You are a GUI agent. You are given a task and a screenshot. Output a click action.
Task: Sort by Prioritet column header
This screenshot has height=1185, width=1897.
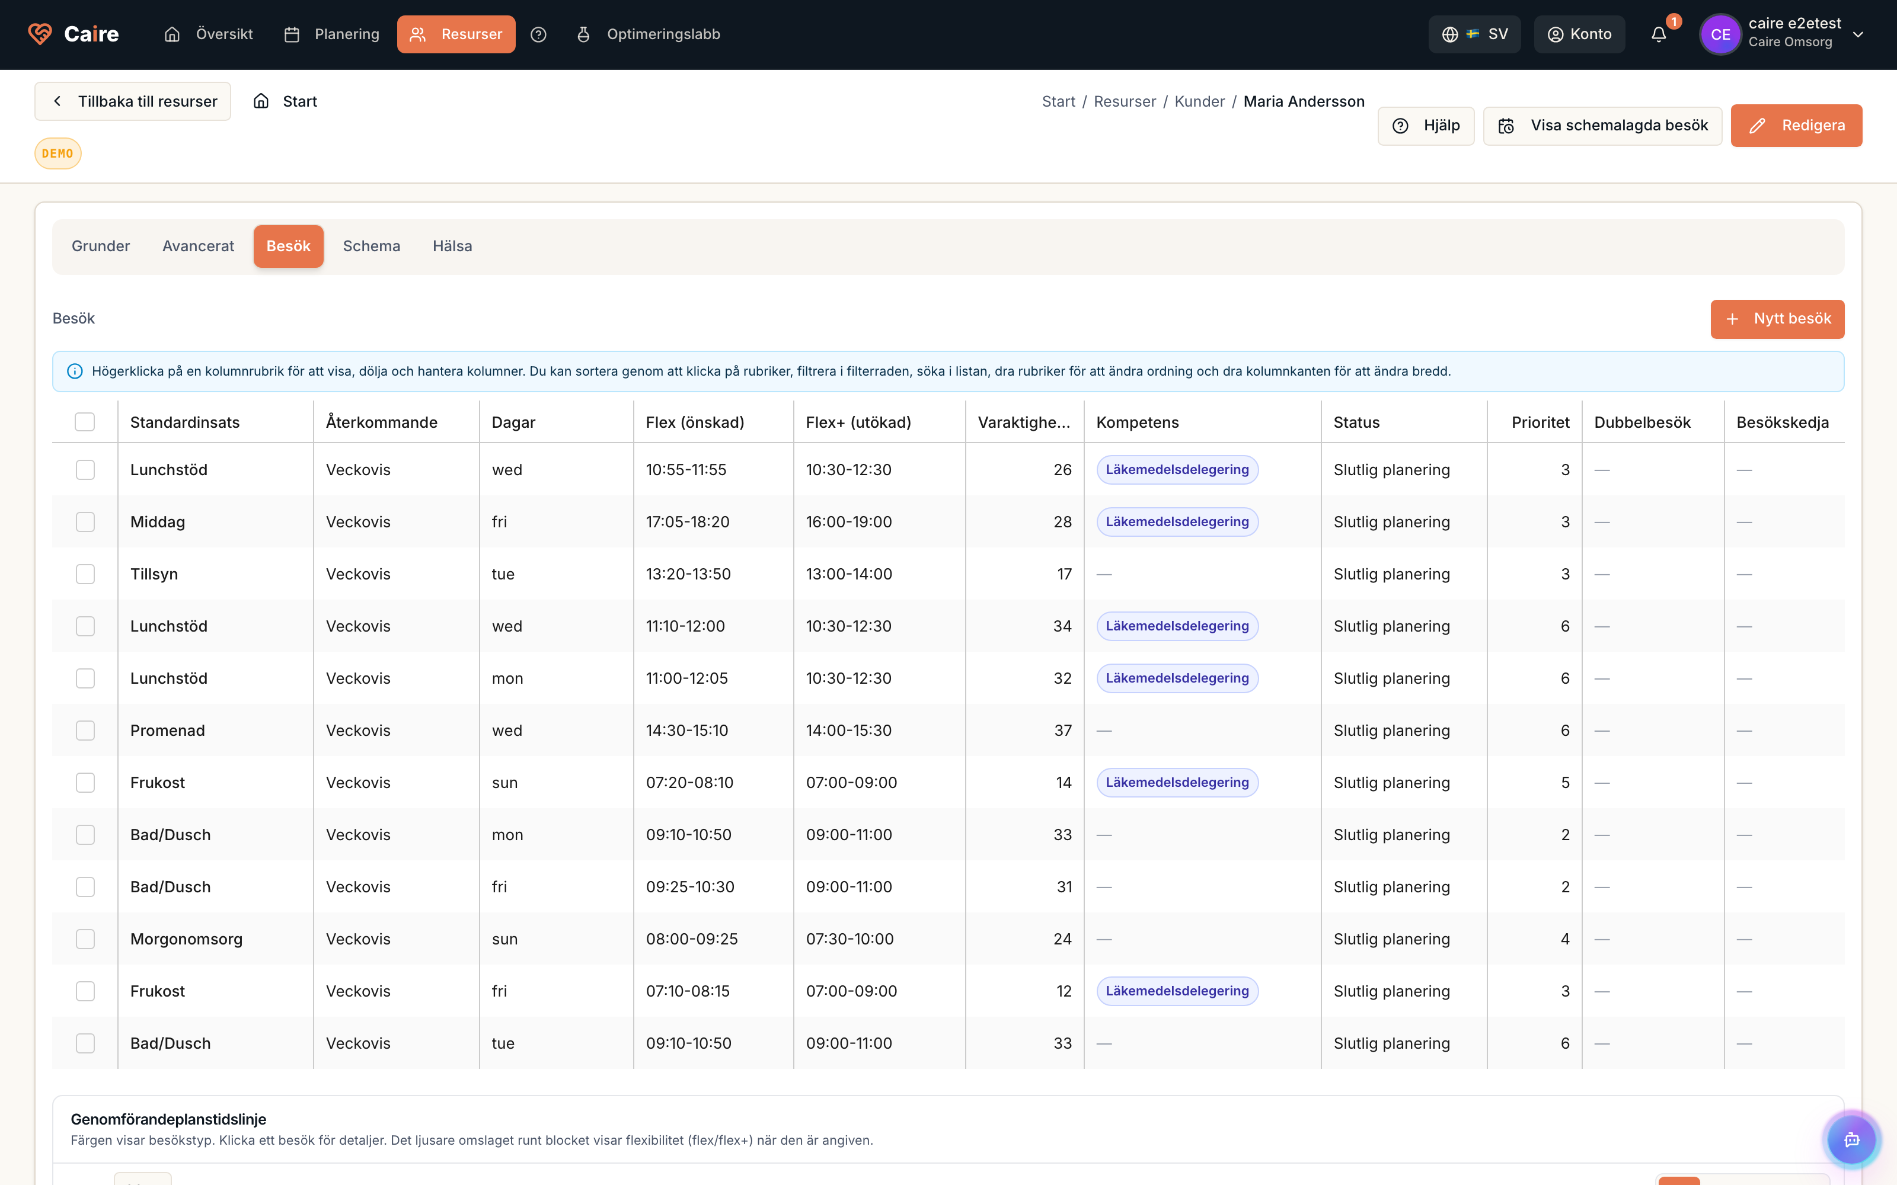coord(1540,422)
